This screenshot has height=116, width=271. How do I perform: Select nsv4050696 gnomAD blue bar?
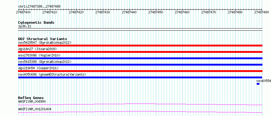tap(140, 77)
